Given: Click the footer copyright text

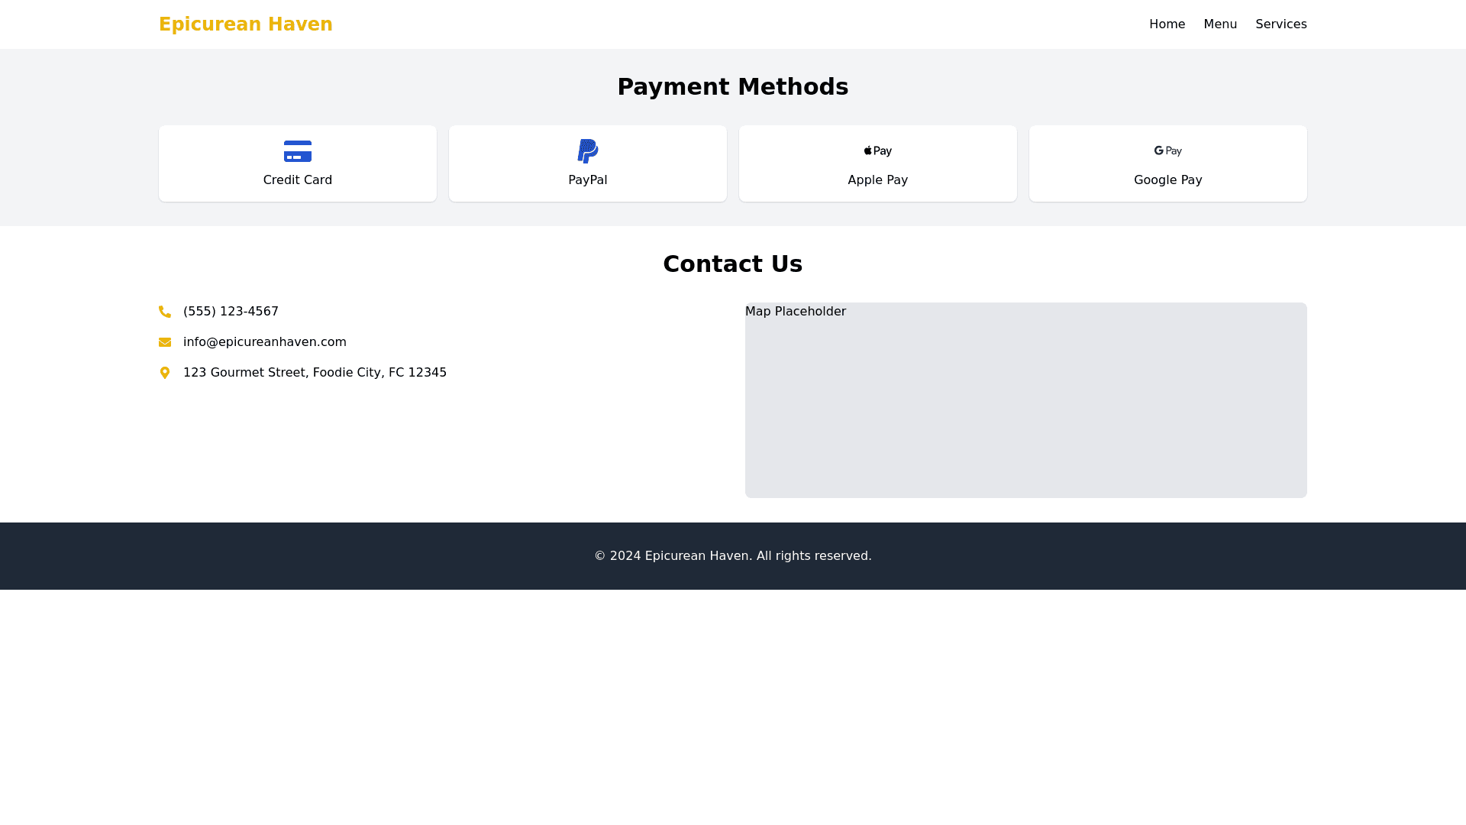Looking at the screenshot, I should (732, 556).
